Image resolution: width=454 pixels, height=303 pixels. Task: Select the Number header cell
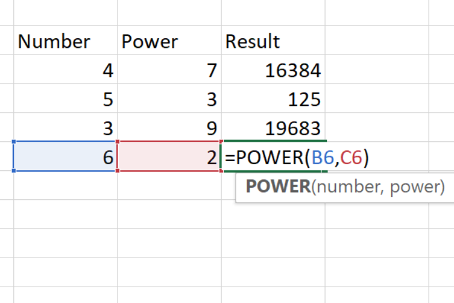point(65,41)
